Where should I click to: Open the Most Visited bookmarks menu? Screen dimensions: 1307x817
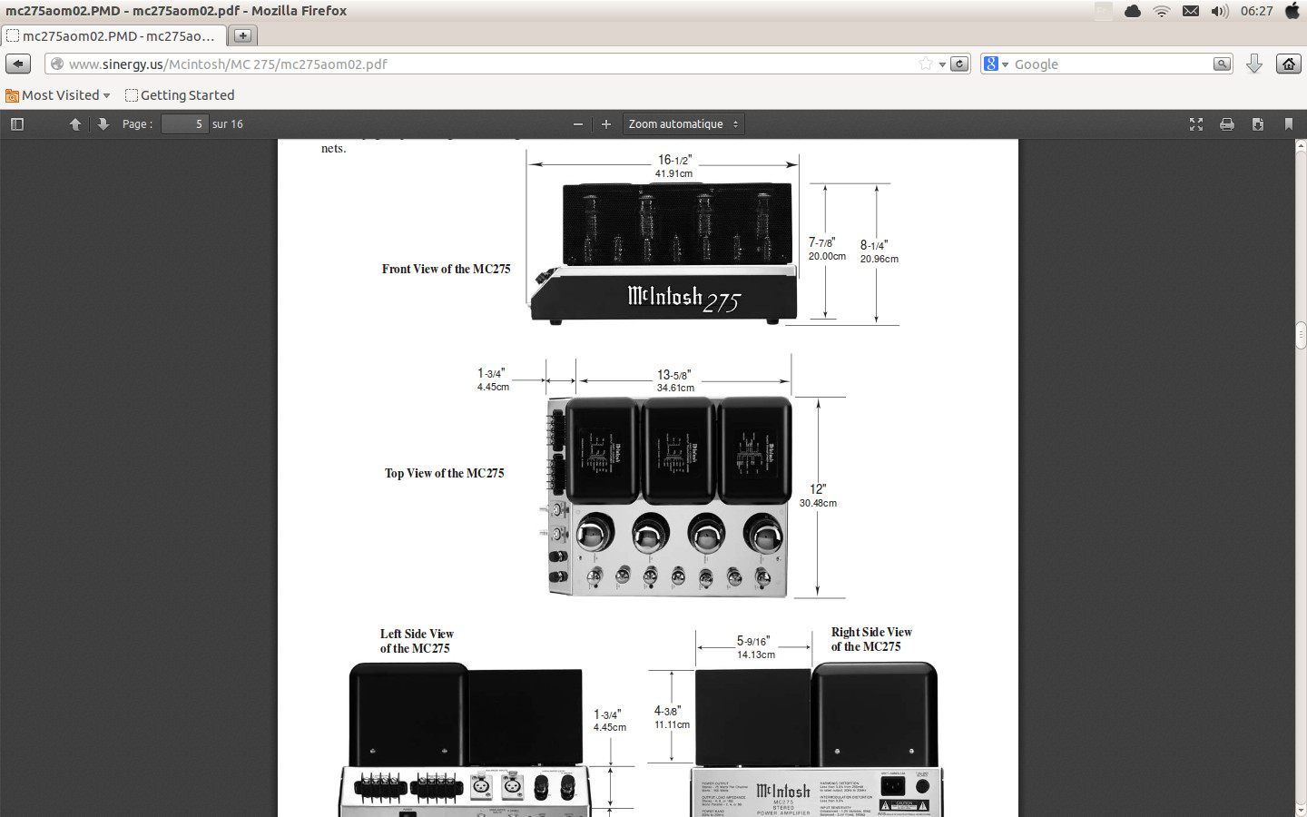[x=58, y=95]
